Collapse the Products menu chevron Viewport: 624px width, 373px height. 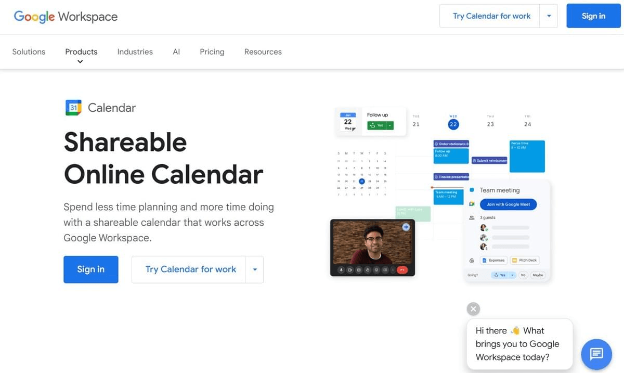tap(80, 61)
